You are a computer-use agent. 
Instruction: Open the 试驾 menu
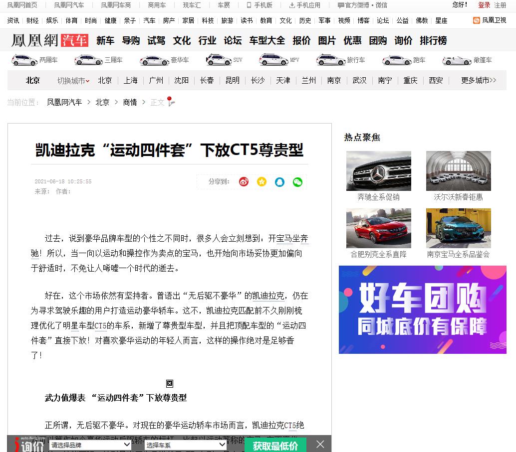point(156,40)
